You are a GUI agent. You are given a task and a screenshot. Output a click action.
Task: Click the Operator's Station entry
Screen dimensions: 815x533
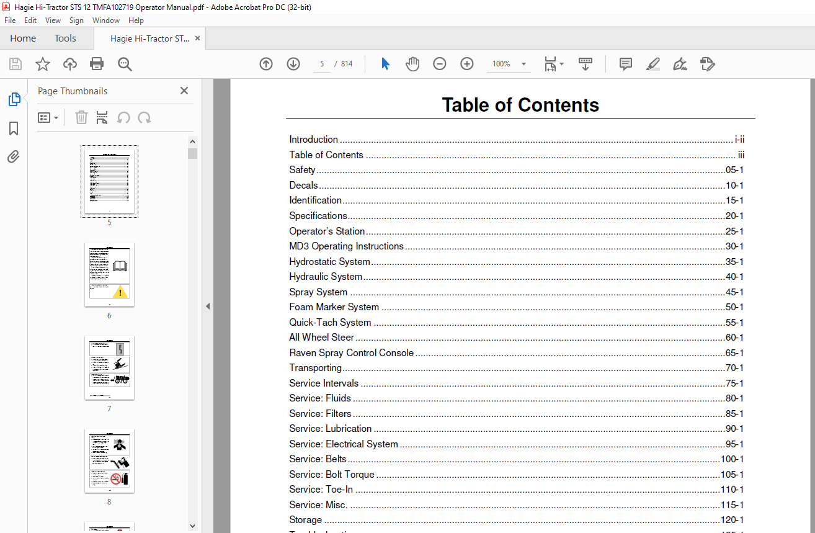(x=516, y=231)
